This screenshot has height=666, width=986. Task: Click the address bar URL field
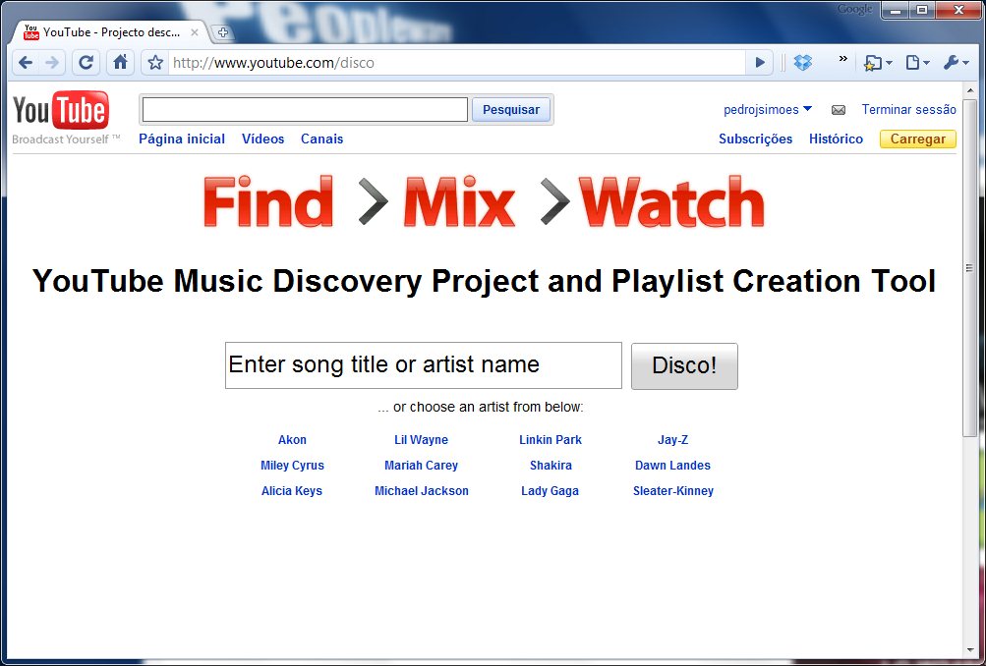(457, 63)
